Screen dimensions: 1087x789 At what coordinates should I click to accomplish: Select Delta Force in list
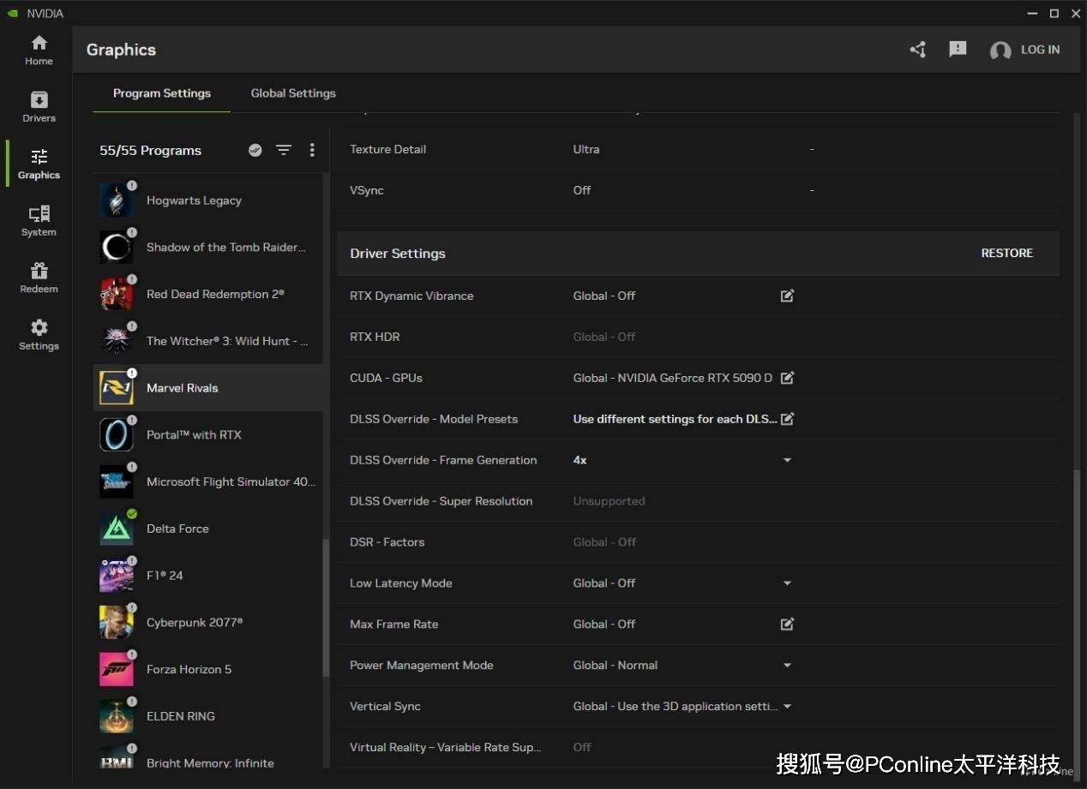[x=208, y=529]
